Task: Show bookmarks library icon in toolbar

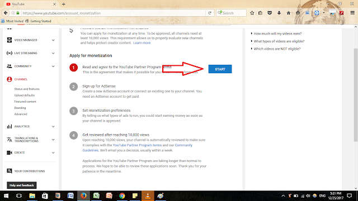Action: tap(260, 13)
